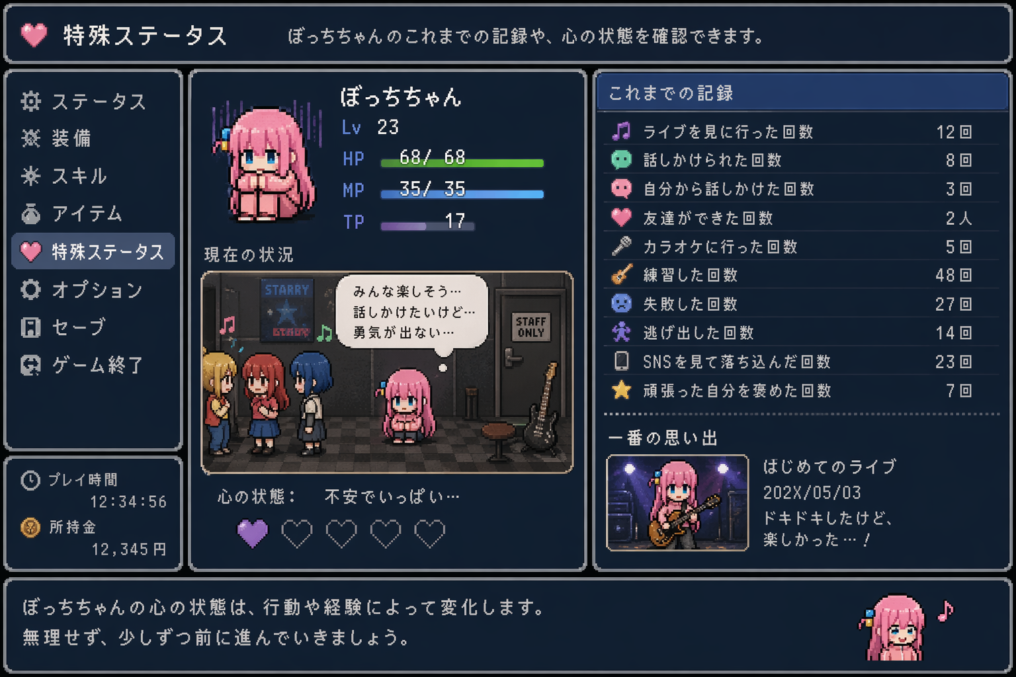Click the running figure icon for 逃げ出した回数

[x=621, y=332]
